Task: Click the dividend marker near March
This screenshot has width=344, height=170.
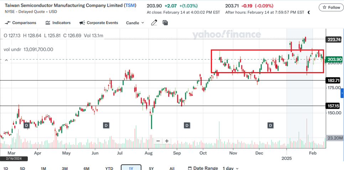Action: click(27, 125)
